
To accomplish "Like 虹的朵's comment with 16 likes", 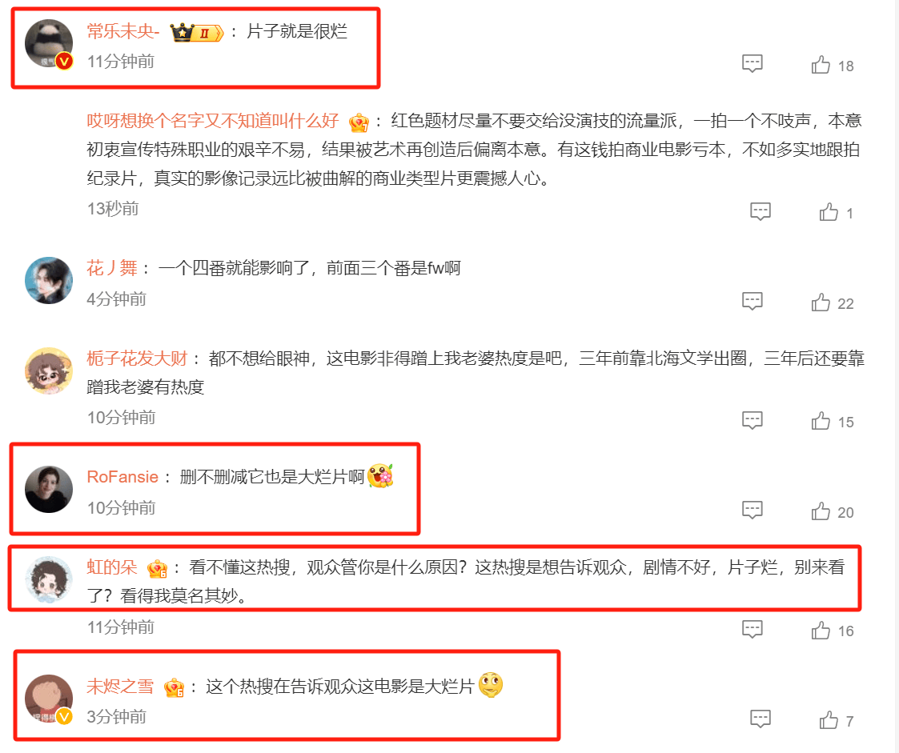I will [821, 630].
